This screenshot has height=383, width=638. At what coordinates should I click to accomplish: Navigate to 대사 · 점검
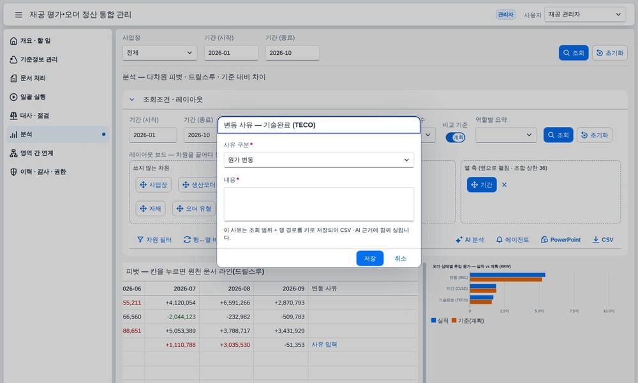pos(58,116)
